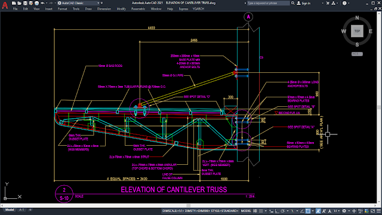This screenshot has height=215, width=382.
Task: Add a new layout with the plus tab
Action: (x=30, y=210)
